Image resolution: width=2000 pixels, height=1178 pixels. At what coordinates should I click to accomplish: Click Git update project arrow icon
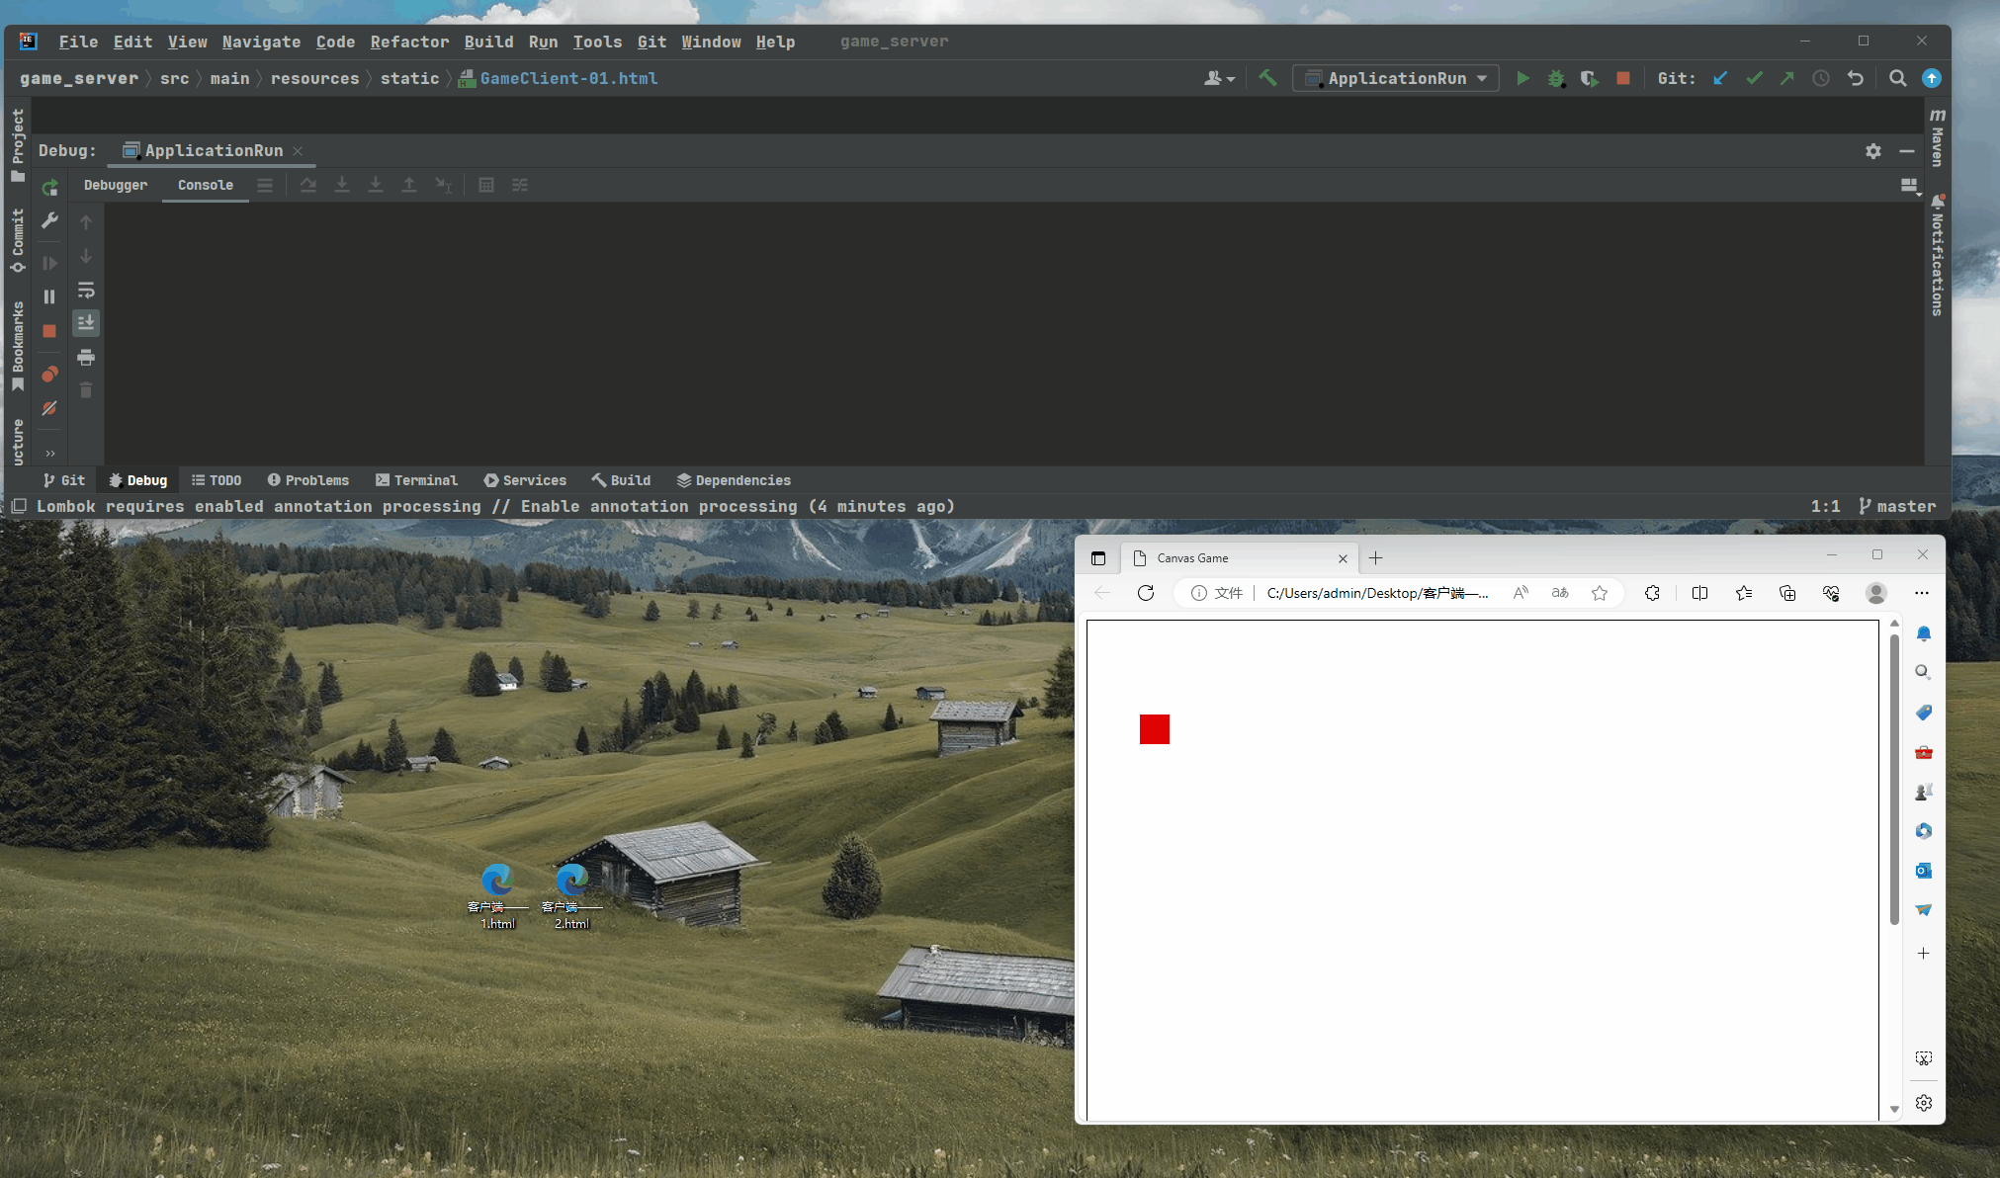[x=1720, y=78]
